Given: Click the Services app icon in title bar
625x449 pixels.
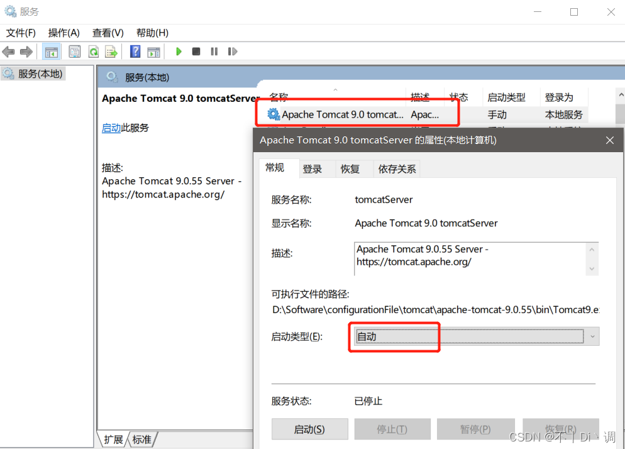Looking at the screenshot, I should [x=10, y=11].
